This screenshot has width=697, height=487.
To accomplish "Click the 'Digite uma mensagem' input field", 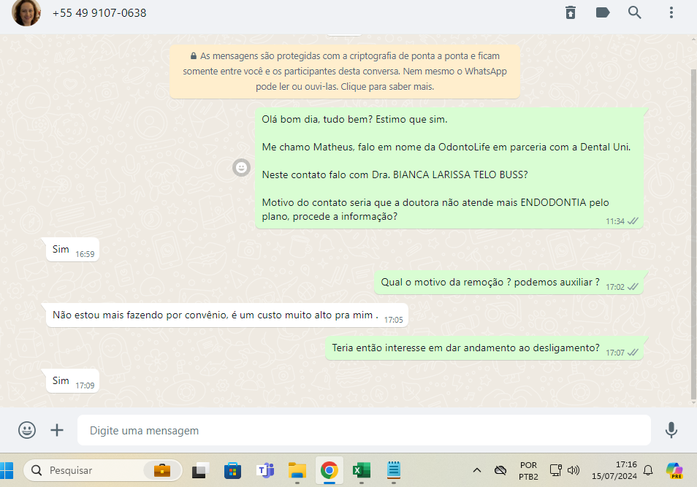I will 363,431.
